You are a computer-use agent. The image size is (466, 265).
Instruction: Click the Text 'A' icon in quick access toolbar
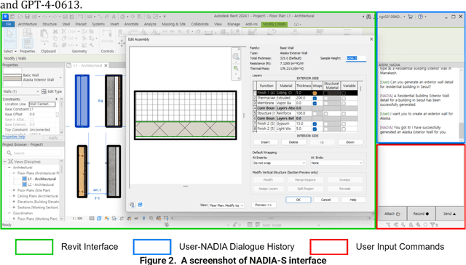tap(114, 17)
